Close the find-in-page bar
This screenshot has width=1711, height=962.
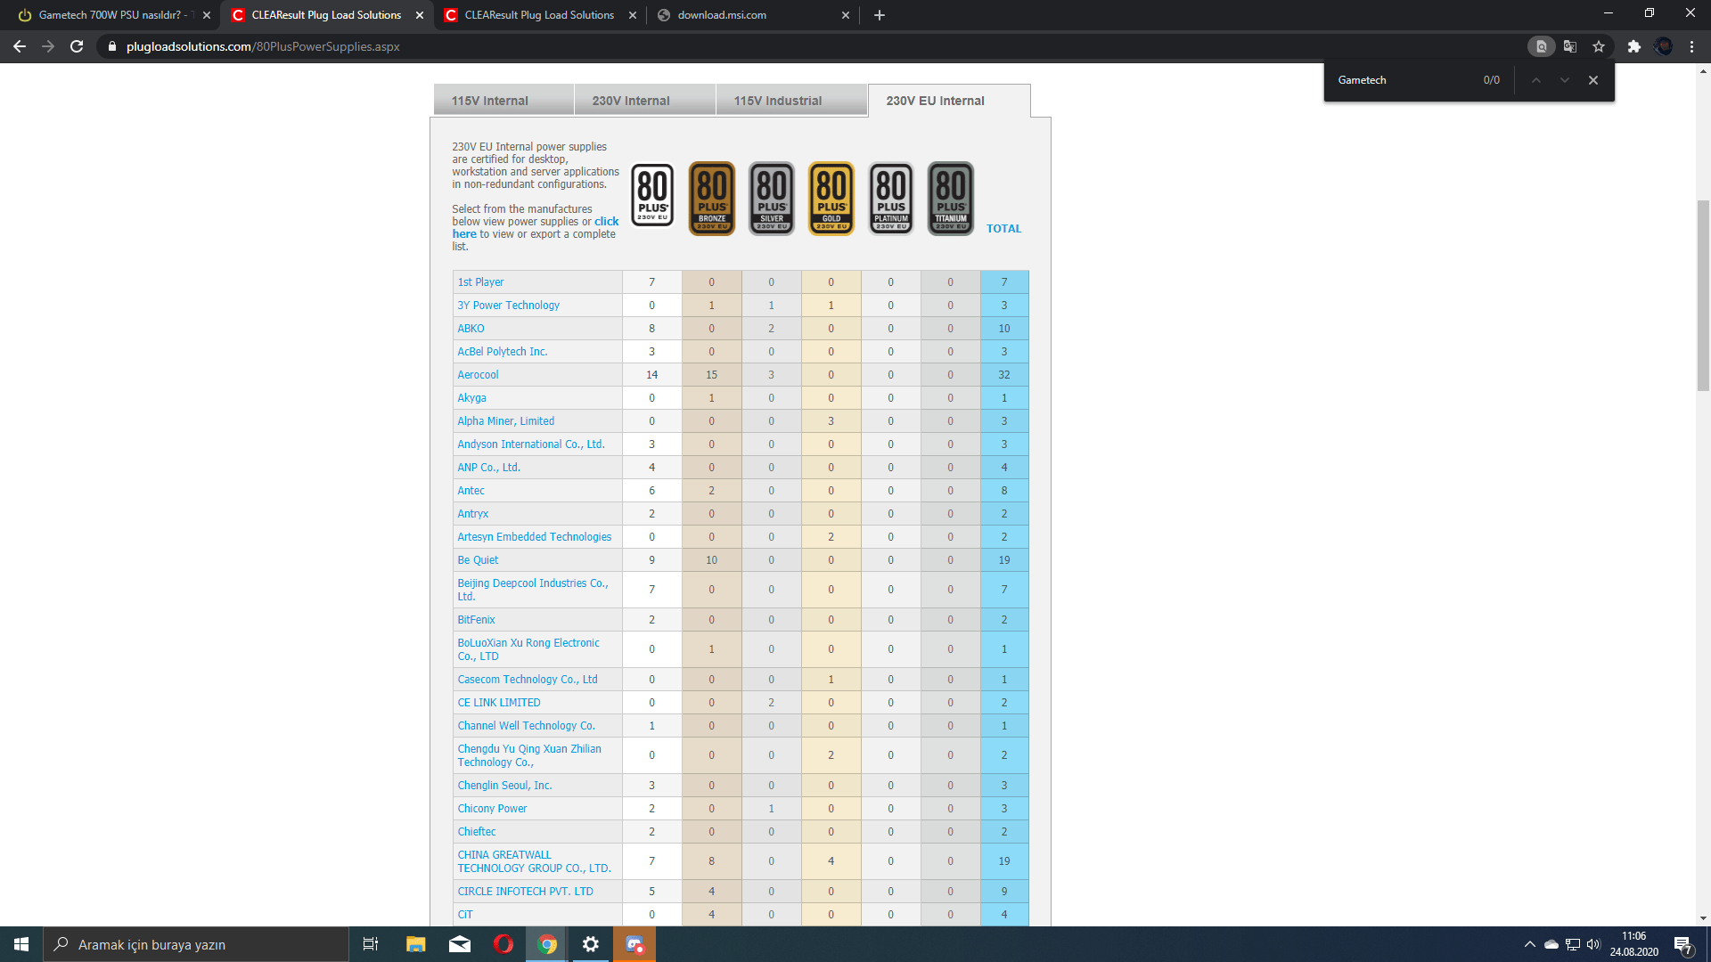pos(1593,80)
